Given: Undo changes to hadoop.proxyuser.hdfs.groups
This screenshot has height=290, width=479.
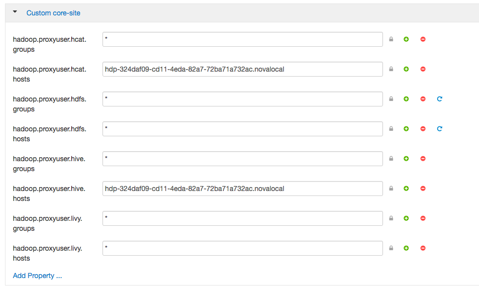Looking at the screenshot, I should point(440,99).
